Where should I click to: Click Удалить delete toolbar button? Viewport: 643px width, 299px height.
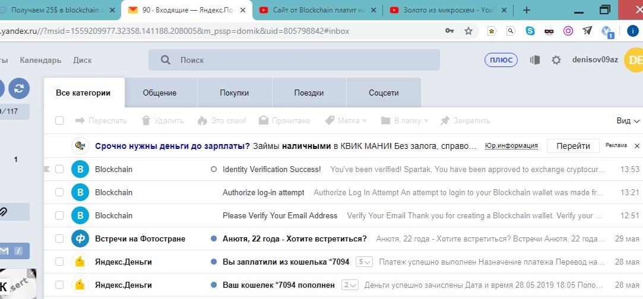(163, 121)
